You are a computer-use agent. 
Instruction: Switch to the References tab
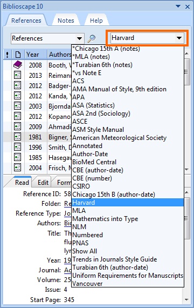click(26, 21)
